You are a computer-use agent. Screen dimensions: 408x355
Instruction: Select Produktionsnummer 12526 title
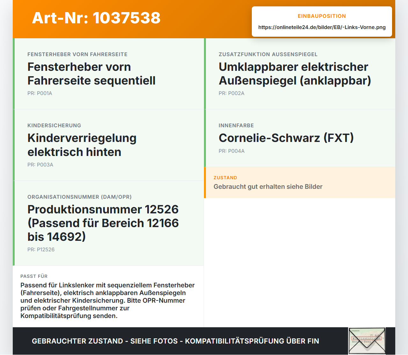click(103, 223)
